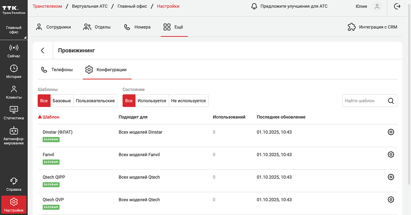Open gear settings for Dinstar (ФЛАТ) template
This screenshot has height=215, width=411.
click(x=391, y=132)
